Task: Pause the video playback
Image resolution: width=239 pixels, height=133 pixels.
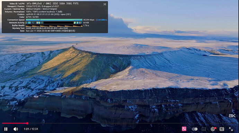Action: click(x=6, y=129)
